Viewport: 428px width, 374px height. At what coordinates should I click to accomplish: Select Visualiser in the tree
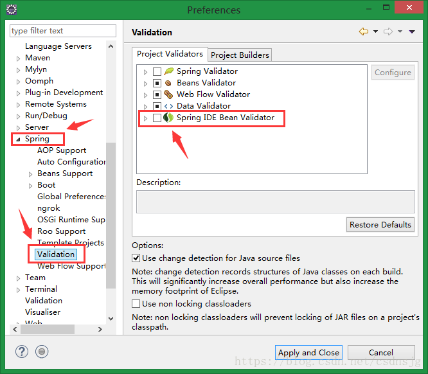tap(42, 312)
